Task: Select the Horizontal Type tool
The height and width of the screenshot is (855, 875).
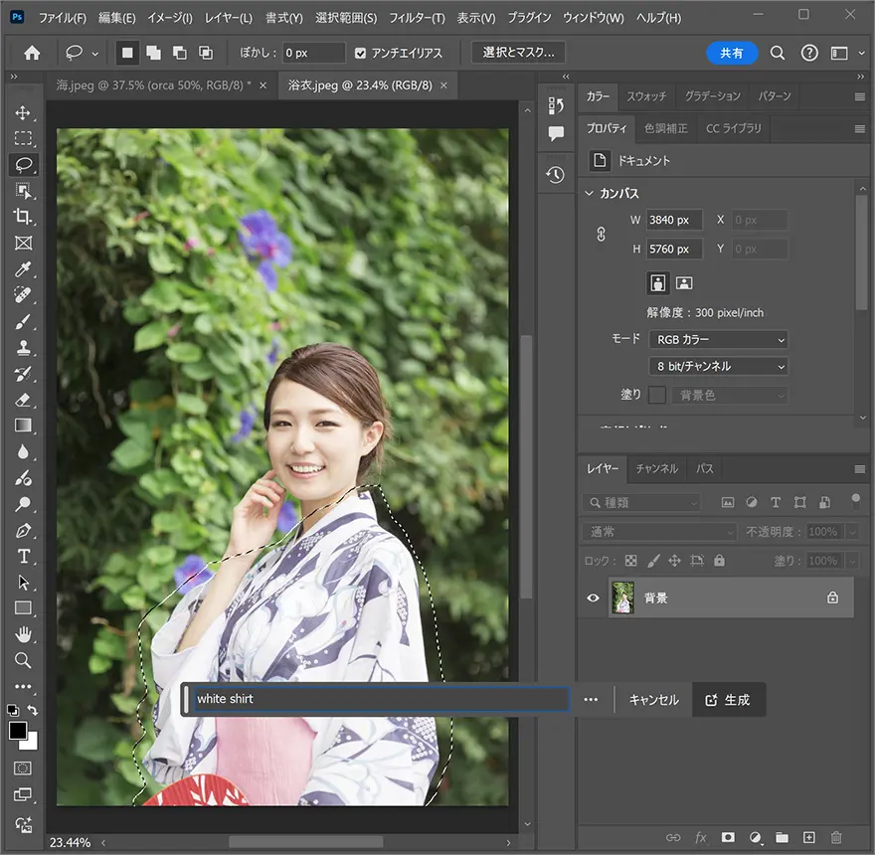Action: [x=23, y=557]
